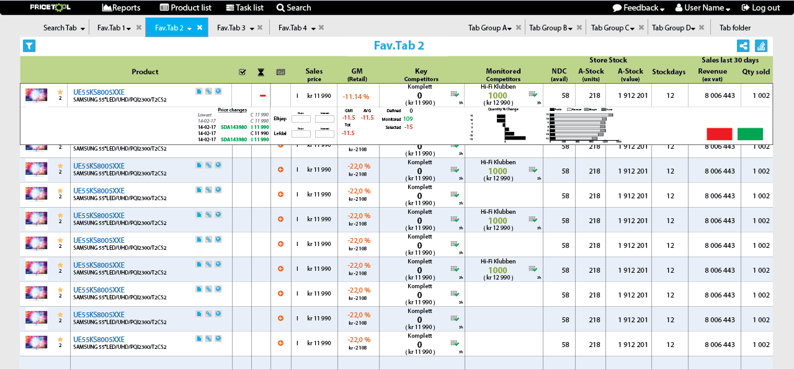Toggle favorite star on the -11.14 % row
The width and height of the screenshot is (794, 370).
pyautogui.click(x=60, y=92)
